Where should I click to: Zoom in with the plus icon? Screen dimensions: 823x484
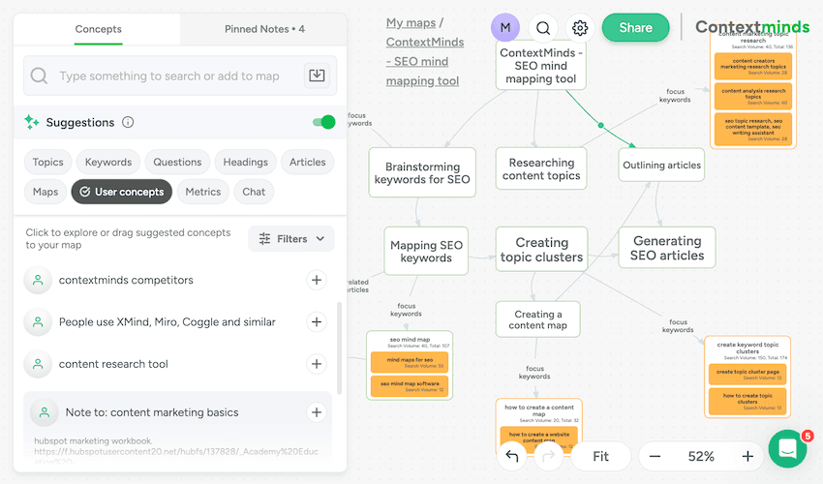pos(747,456)
